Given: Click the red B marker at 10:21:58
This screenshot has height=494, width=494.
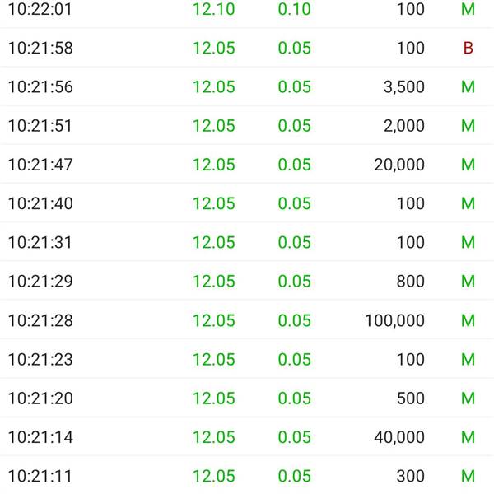Looking at the screenshot, I should 468,49.
